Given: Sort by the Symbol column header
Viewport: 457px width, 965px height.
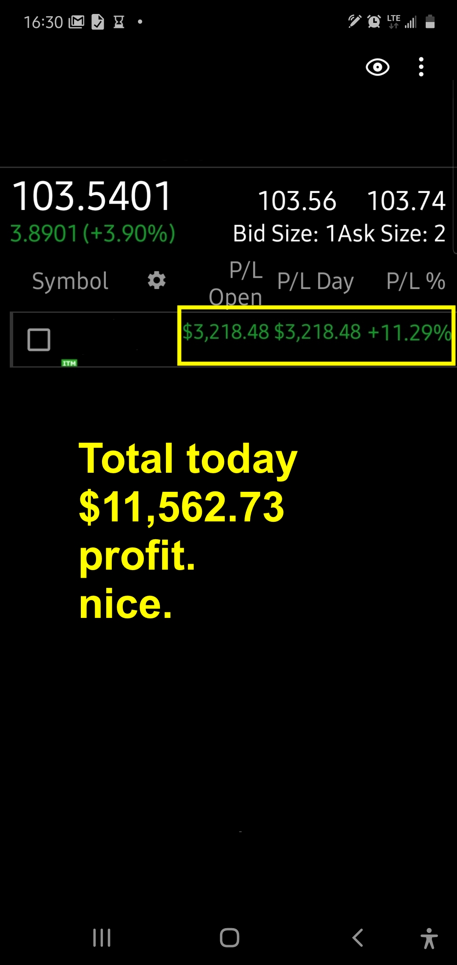Looking at the screenshot, I should point(70,281).
